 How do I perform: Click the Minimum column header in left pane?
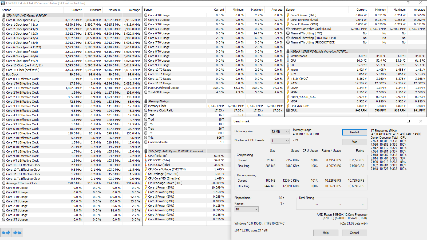click(93, 10)
